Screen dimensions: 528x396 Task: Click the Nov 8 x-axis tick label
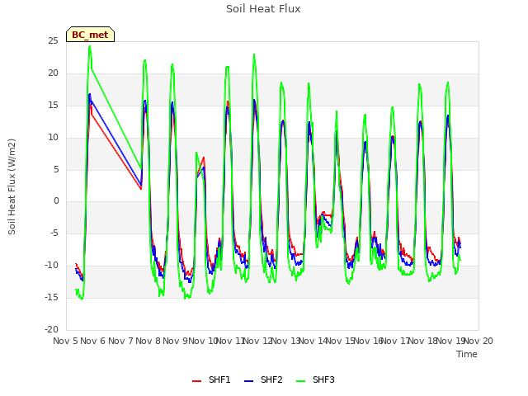coord(148,341)
